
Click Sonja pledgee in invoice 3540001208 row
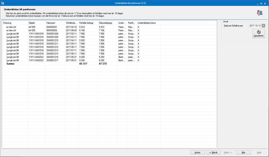pos(131,34)
